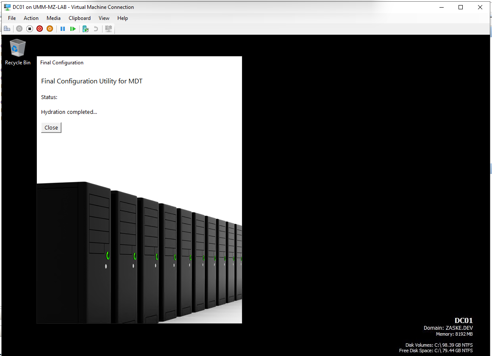The height and width of the screenshot is (356, 492).
Task: Reset the virtual machine
Action: 73,28
